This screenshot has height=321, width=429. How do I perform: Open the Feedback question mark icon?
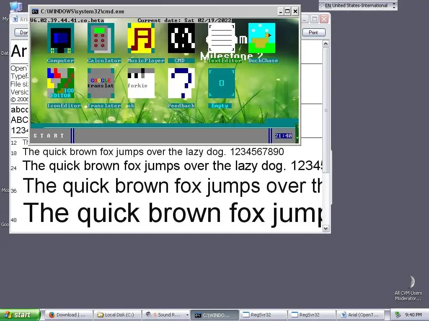coord(181,83)
